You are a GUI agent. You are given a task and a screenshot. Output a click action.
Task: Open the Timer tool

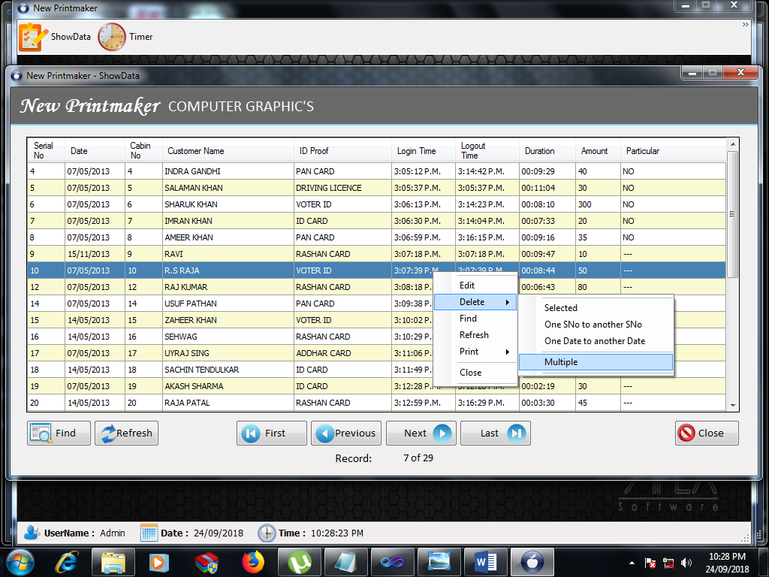coord(125,36)
